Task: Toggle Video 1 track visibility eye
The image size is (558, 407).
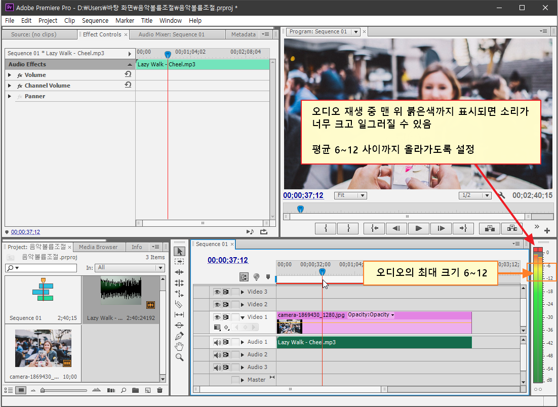Action: tap(217, 317)
